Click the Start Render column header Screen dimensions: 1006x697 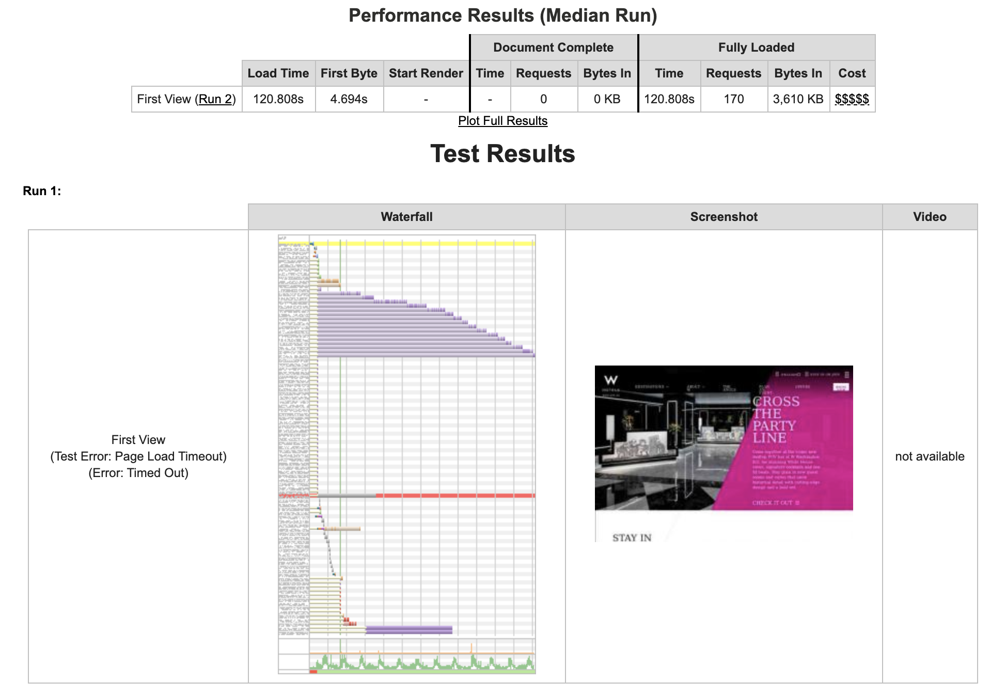pyautogui.click(x=426, y=73)
